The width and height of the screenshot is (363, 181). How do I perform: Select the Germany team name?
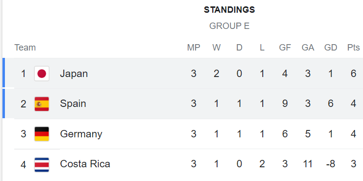pos(81,134)
